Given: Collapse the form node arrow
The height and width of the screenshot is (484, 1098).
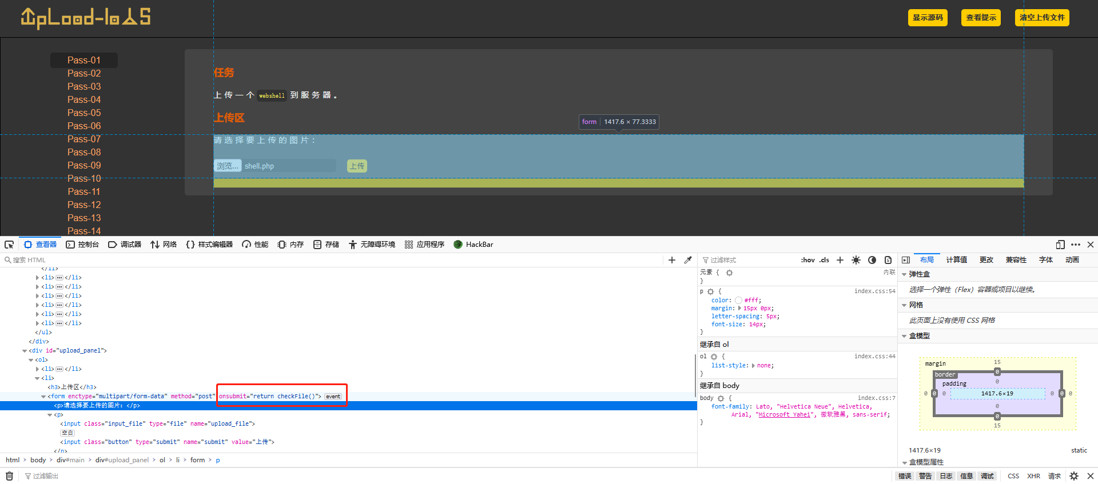Looking at the screenshot, I should [43, 397].
